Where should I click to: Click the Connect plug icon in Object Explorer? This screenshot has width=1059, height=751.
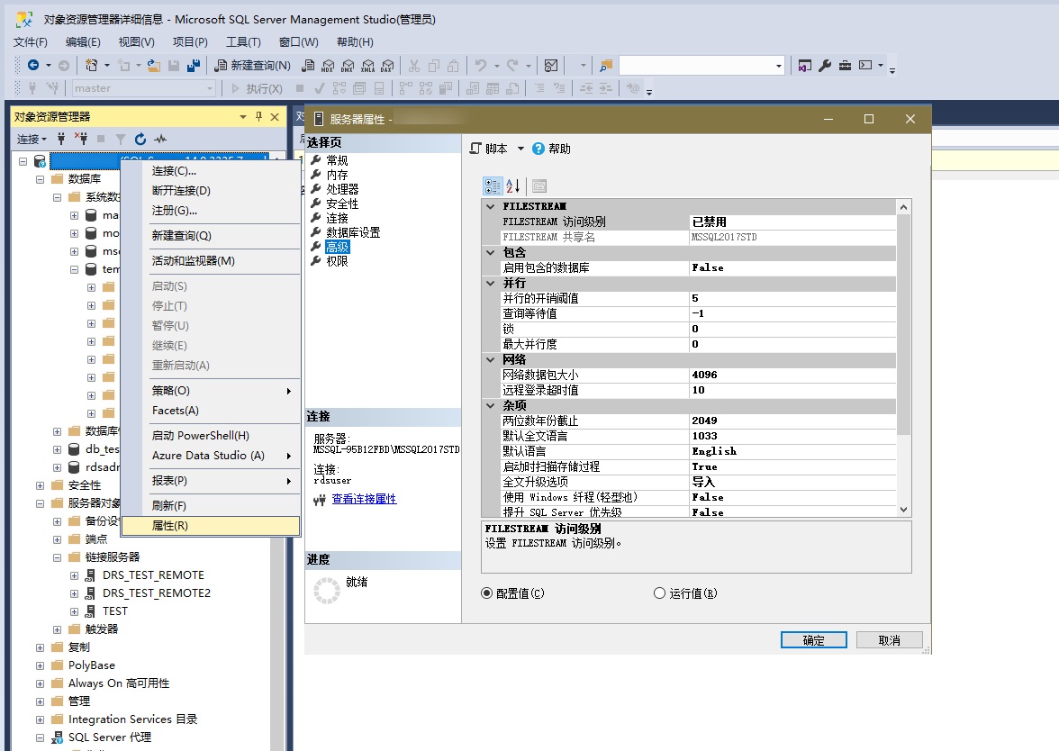tap(61, 139)
